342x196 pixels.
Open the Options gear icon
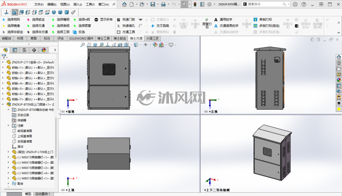(x=209, y=4)
